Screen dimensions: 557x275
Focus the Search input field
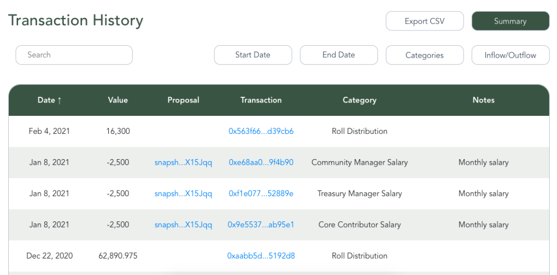[74, 55]
